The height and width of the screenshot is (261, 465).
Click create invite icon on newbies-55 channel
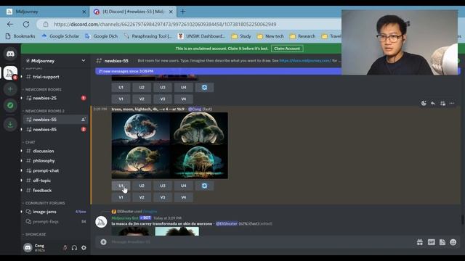coord(84,120)
